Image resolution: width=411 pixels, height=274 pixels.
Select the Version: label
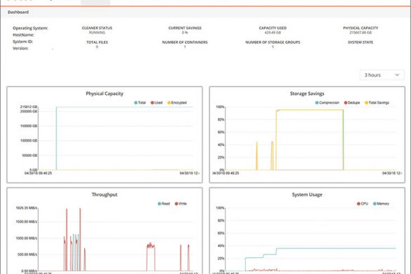pos(20,48)
